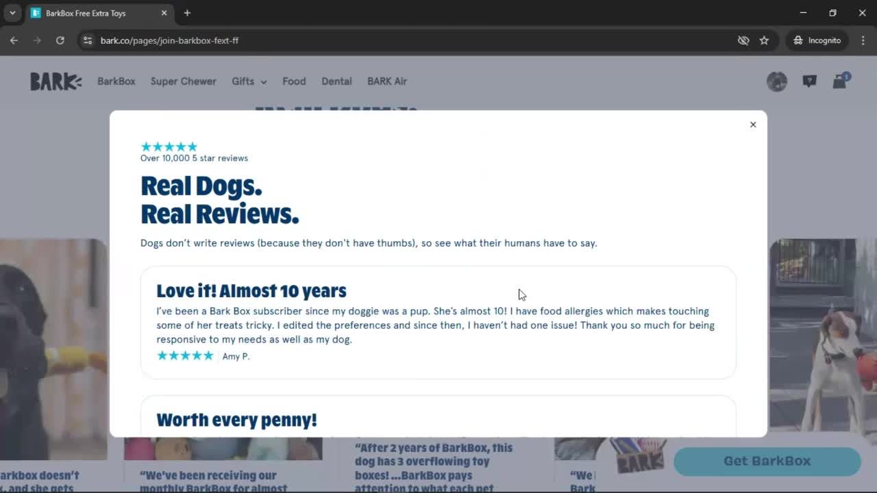Expand the Gifts dropdown menu
Image resolution: width=877 pixels, height=493 pixels.
[249, 81]
